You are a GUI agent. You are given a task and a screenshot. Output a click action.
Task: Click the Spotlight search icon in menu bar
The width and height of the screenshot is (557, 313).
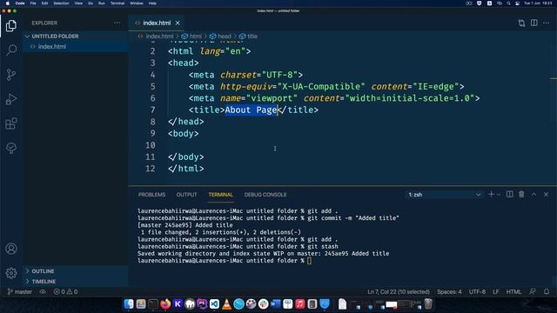tap(508, 3)
